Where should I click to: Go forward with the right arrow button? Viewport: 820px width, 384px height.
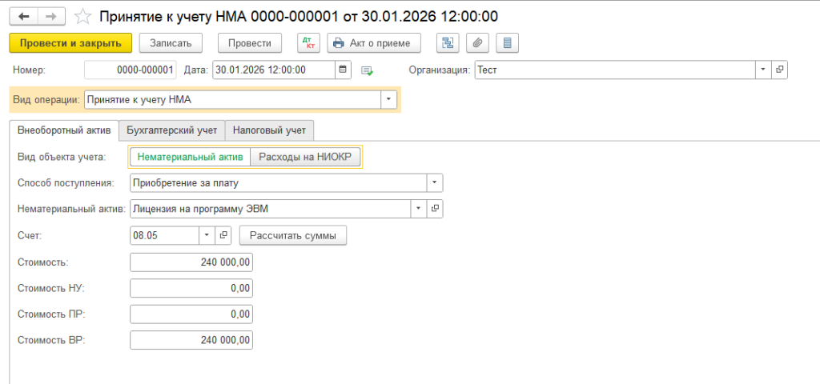(x=50, y=17)
